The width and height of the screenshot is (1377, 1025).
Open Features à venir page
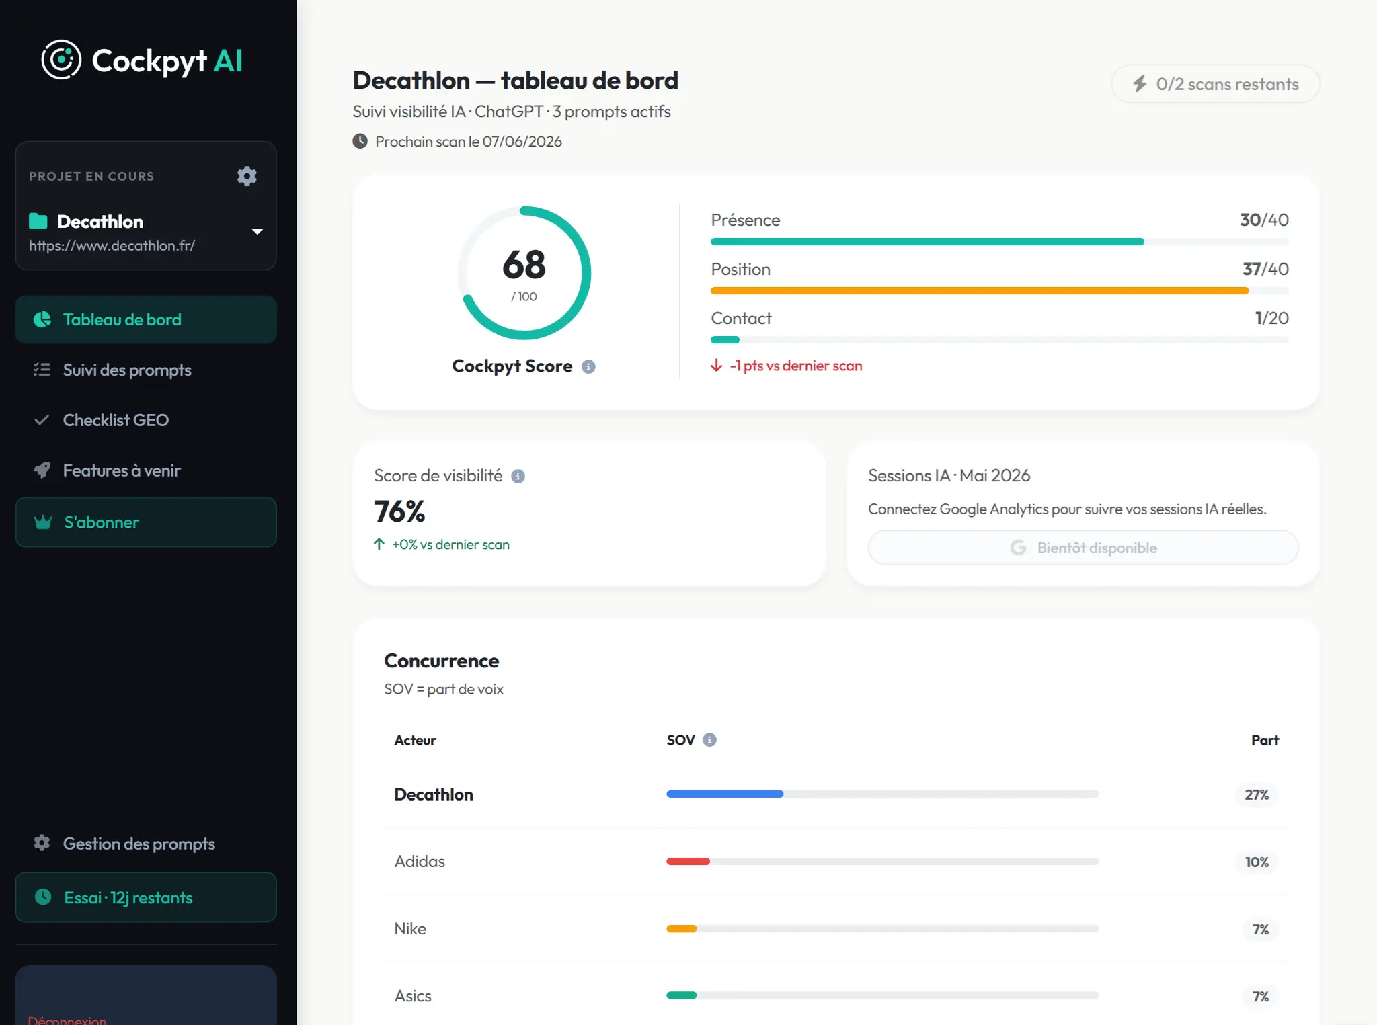(x=146, y=470)
